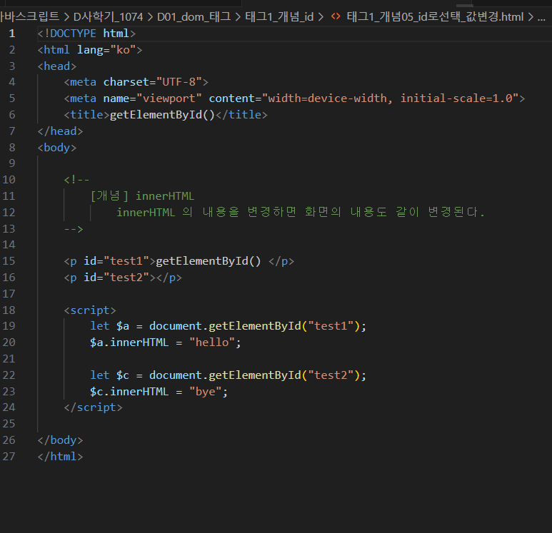Screen dimensions: 552x533
Task: Place cursor on <!DOCTYPE html> text
Action: [x=86, y=34]
